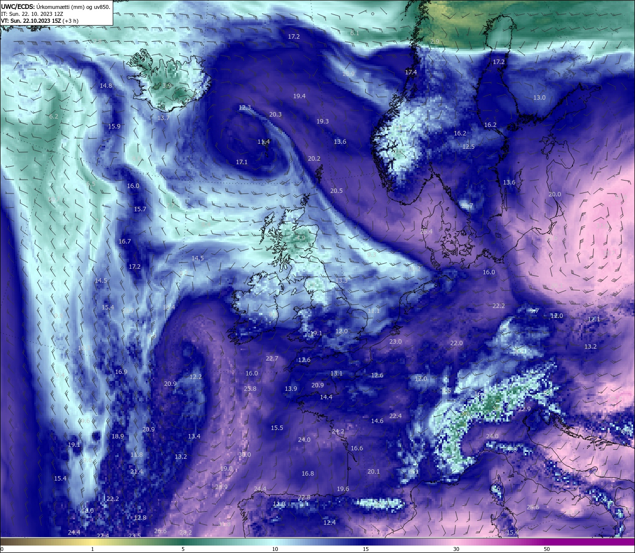The height and width of the screenshot is (553, 635).
Task: Click the 22.7 value
Action: coord(272,359)
